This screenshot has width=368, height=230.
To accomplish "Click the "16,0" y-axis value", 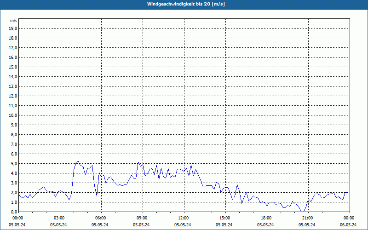I will 13,57.
